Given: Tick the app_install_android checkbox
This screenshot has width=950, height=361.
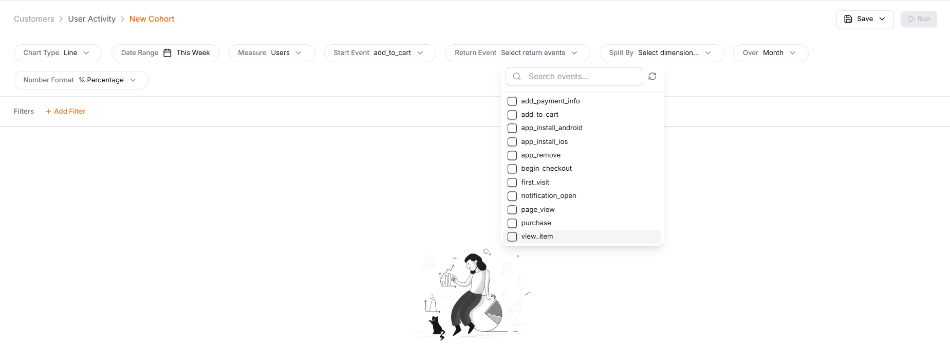Looking at the screenshot, I should tap(512, 128).
